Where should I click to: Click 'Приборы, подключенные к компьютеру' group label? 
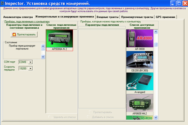[27, 22]
